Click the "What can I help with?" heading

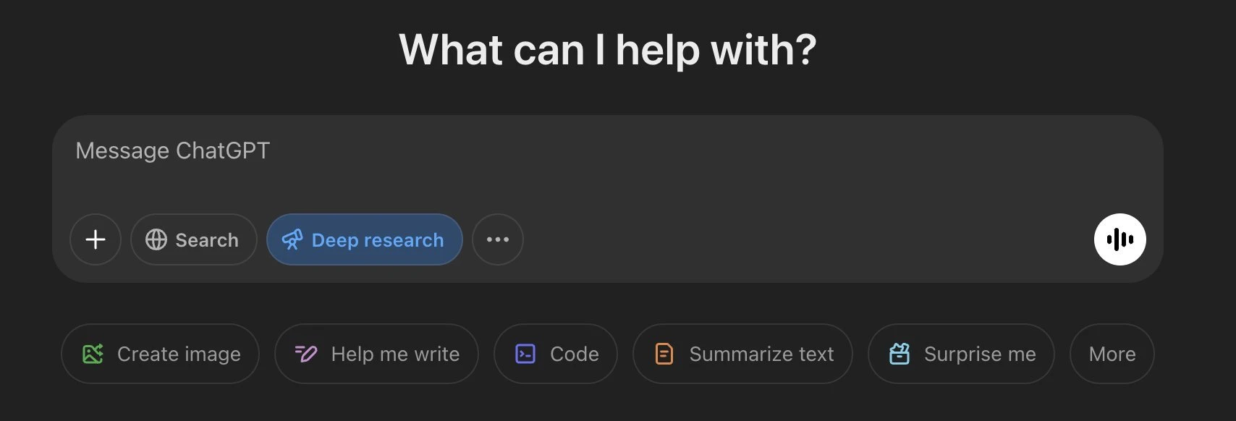[608, 50]
